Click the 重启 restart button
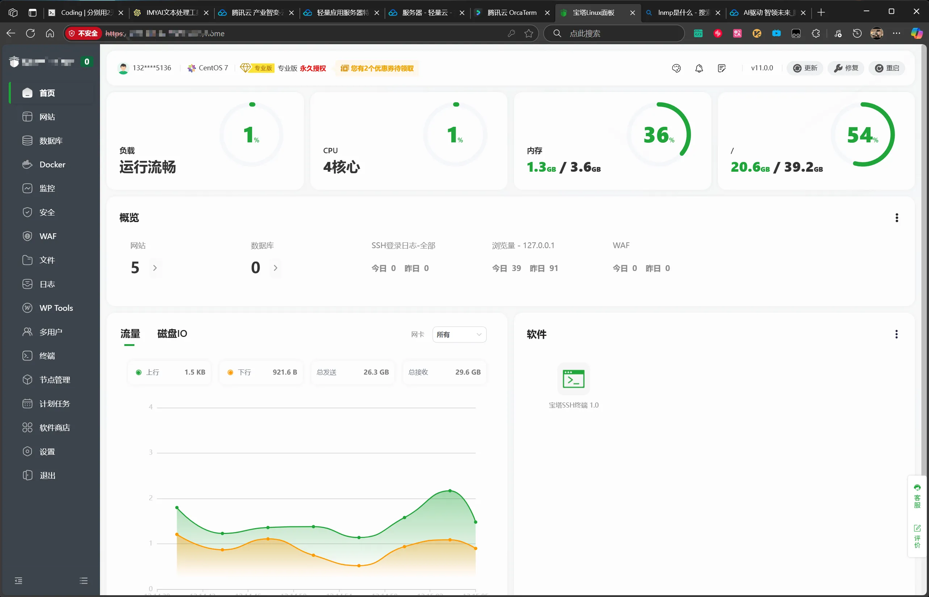The height and width of the screenshot is (597, 929). pos(887,68)
